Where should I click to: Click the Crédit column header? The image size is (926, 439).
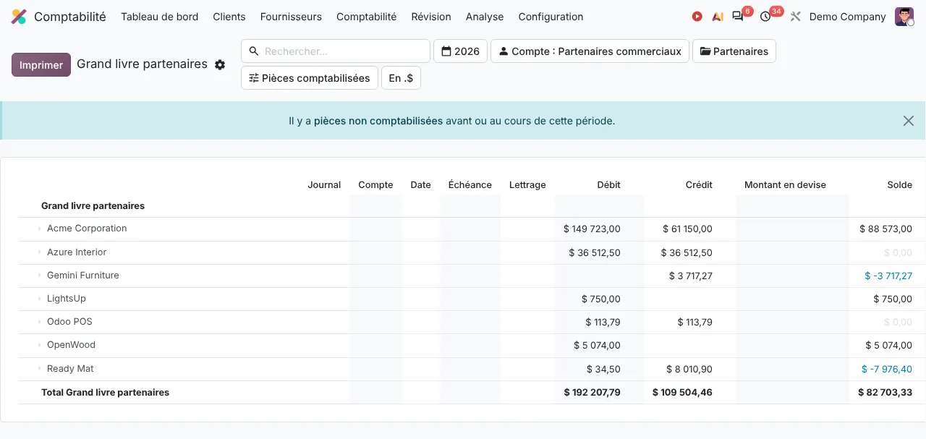click(x=699, y=185)
